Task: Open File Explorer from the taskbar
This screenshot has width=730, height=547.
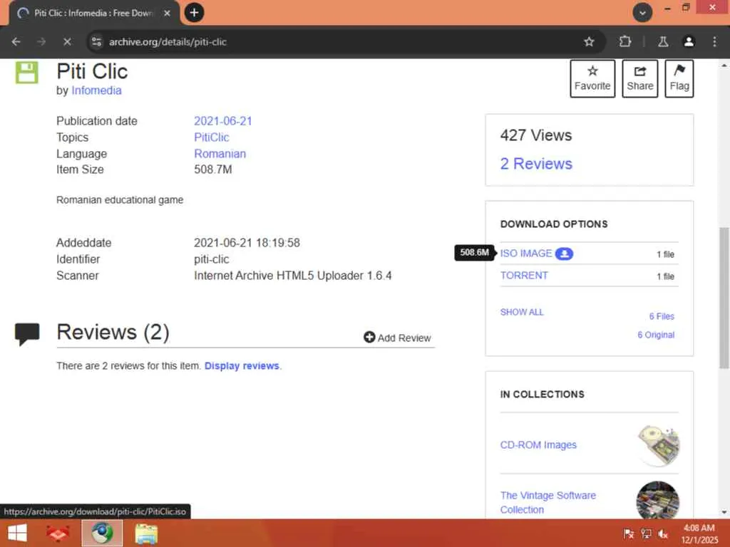Action: (x=146, y=533)
